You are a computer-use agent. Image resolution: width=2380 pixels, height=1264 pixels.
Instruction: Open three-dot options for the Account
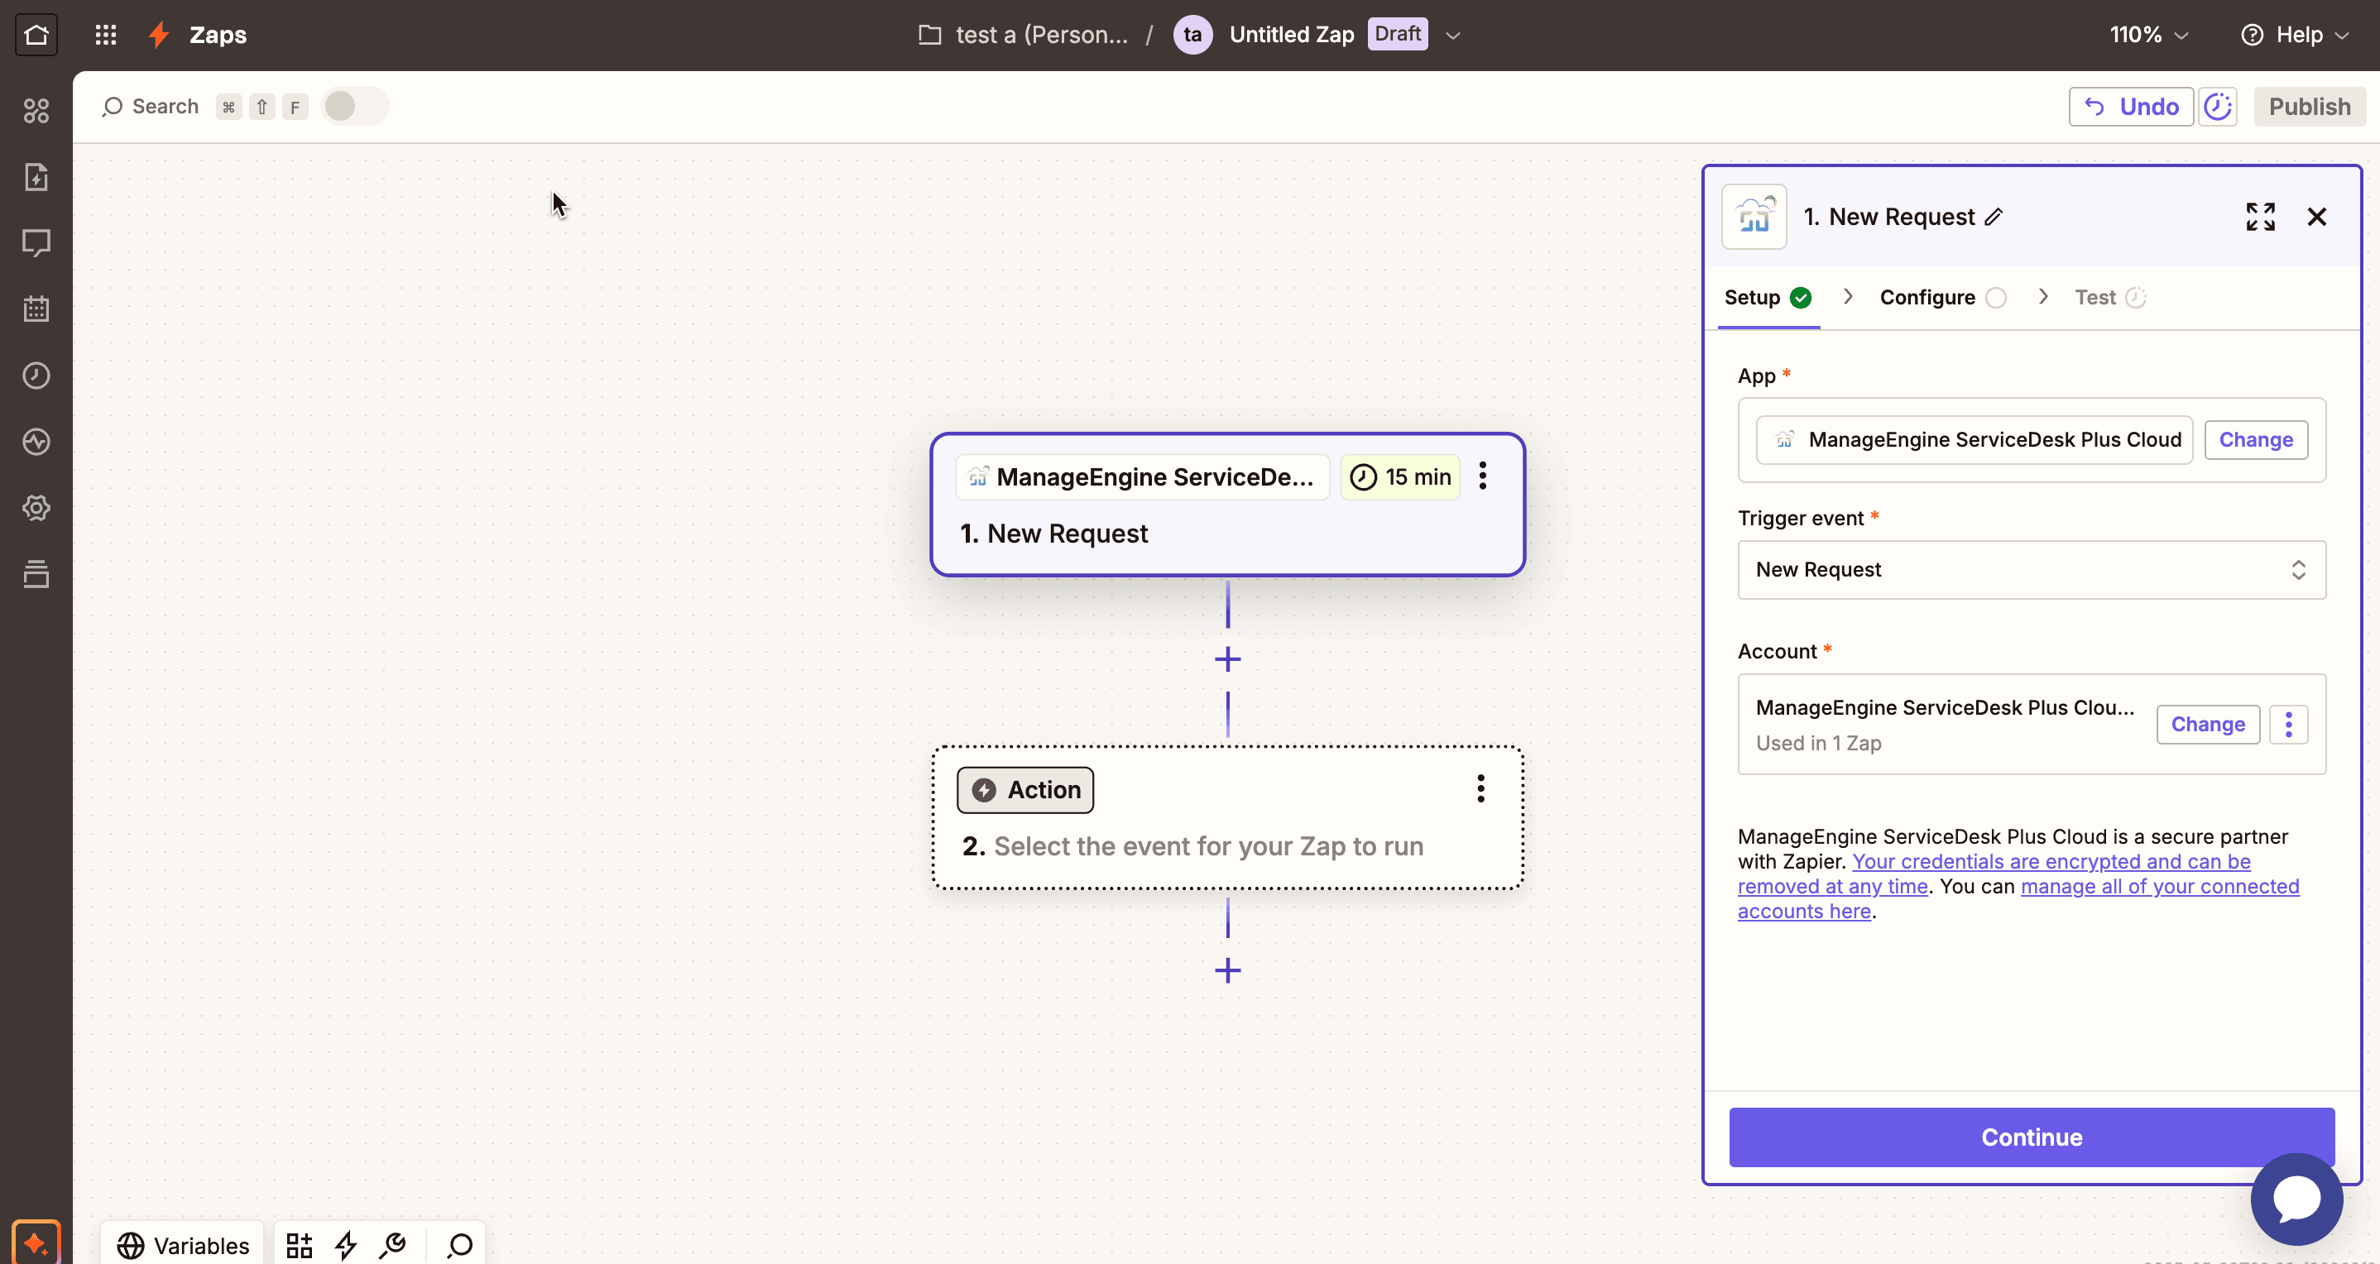(x=2288, y=725)
